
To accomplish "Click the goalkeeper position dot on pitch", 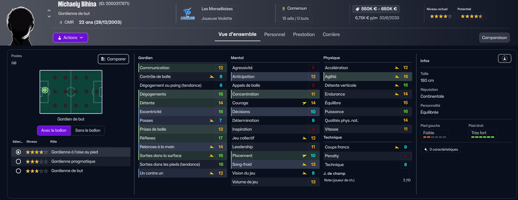I will point(45,90).
